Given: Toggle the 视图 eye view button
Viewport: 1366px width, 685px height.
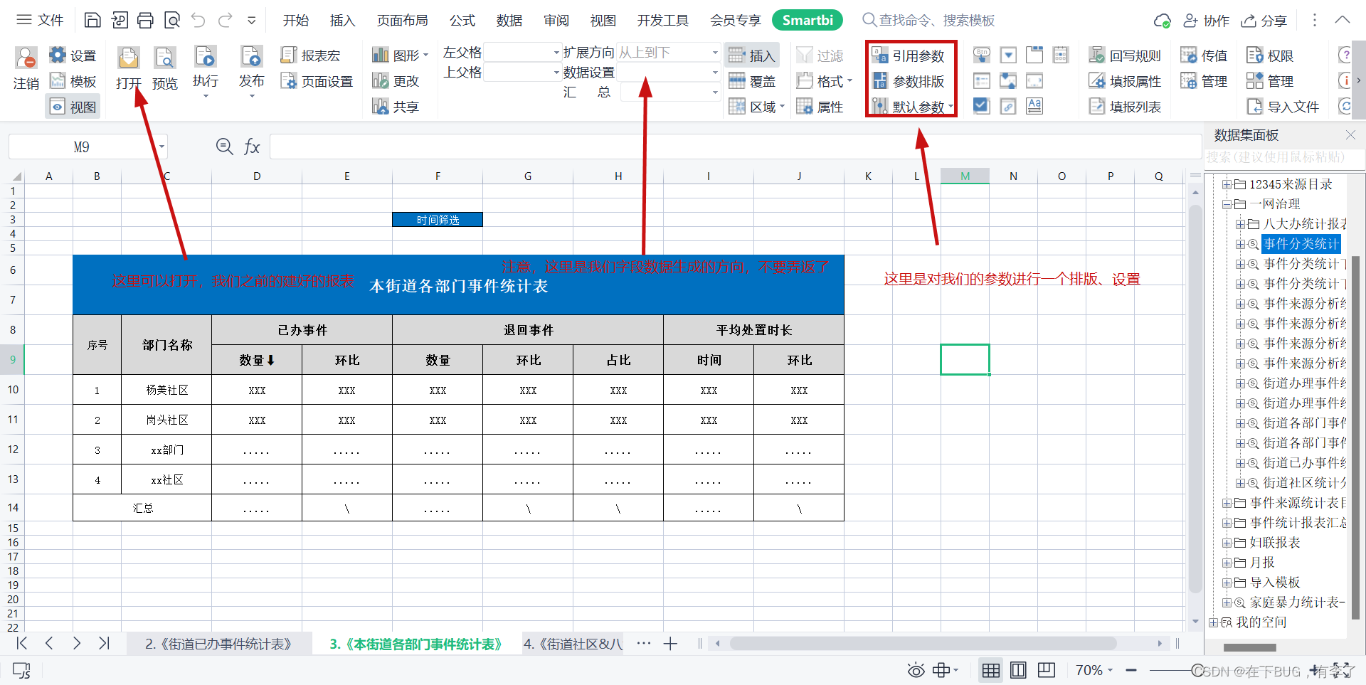Looking at the screenshot, I should point(72,106).
